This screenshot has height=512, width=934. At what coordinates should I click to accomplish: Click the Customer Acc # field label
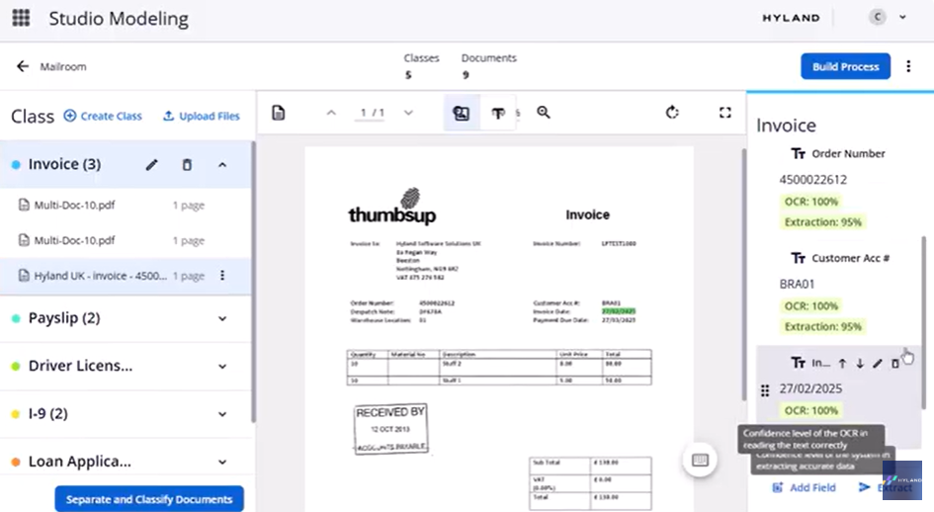[x=851, y=258]
